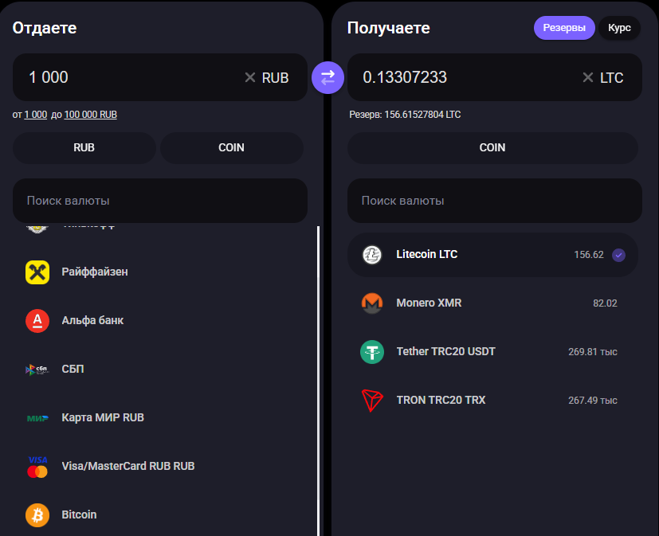Choose the Alfa bank red logo
Screen dimensions: 659x536
click(37, 321)
